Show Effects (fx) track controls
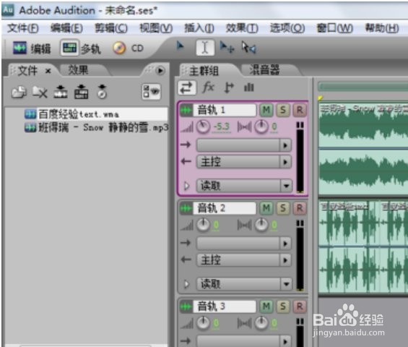Image resolution: width=408 pixels, height=347 pixels. 209,87
